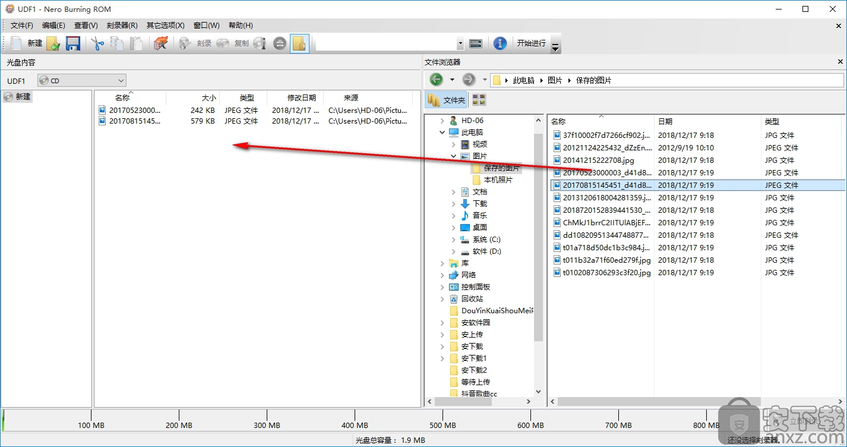Open the 其它选项(X) menu
Screen dimensions: 847x447
click(166, 25)
